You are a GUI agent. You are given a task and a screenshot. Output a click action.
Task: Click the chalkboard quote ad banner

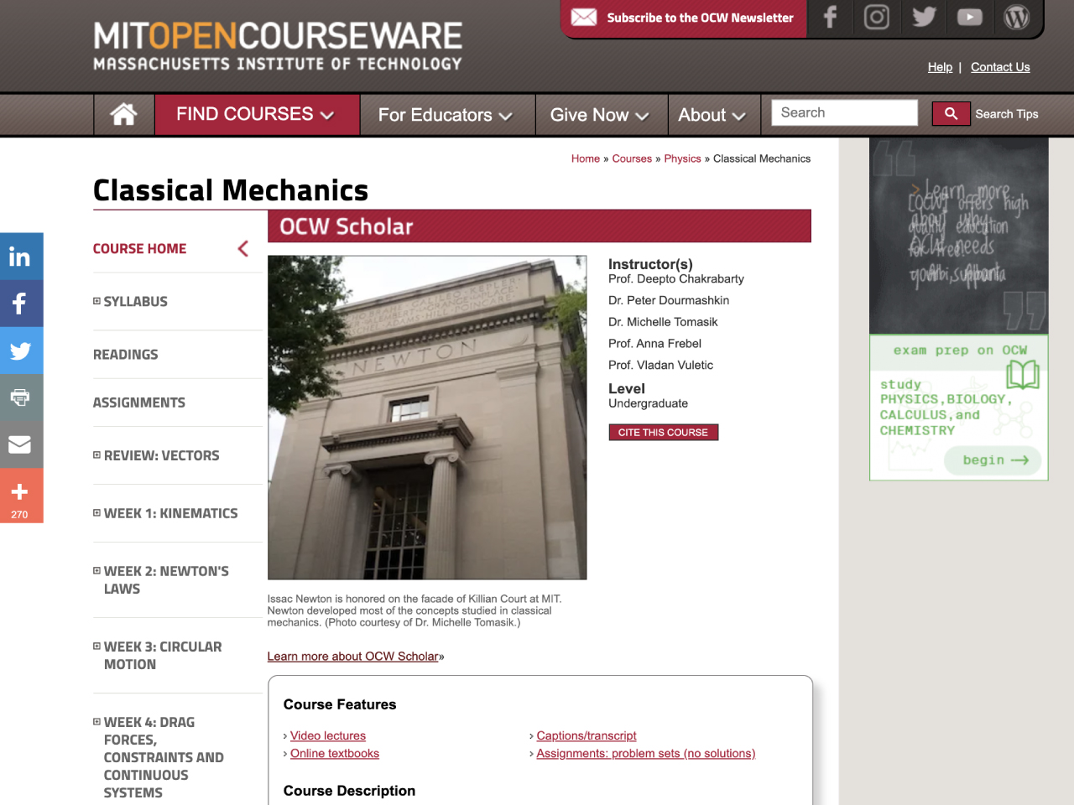(959, 236)
